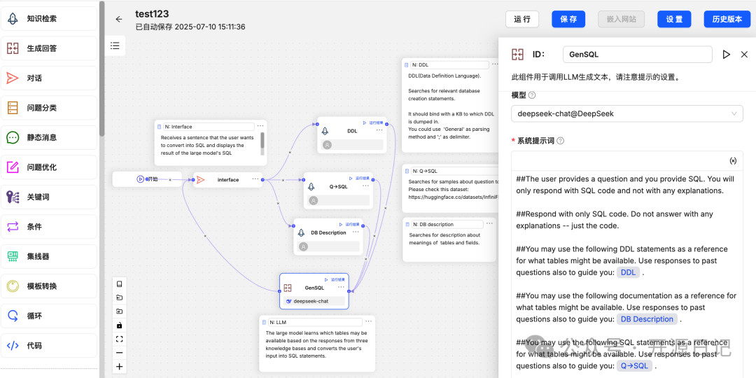Run the GenSQL component with play icon
The image size is (756, 378).
pos(726,55)
